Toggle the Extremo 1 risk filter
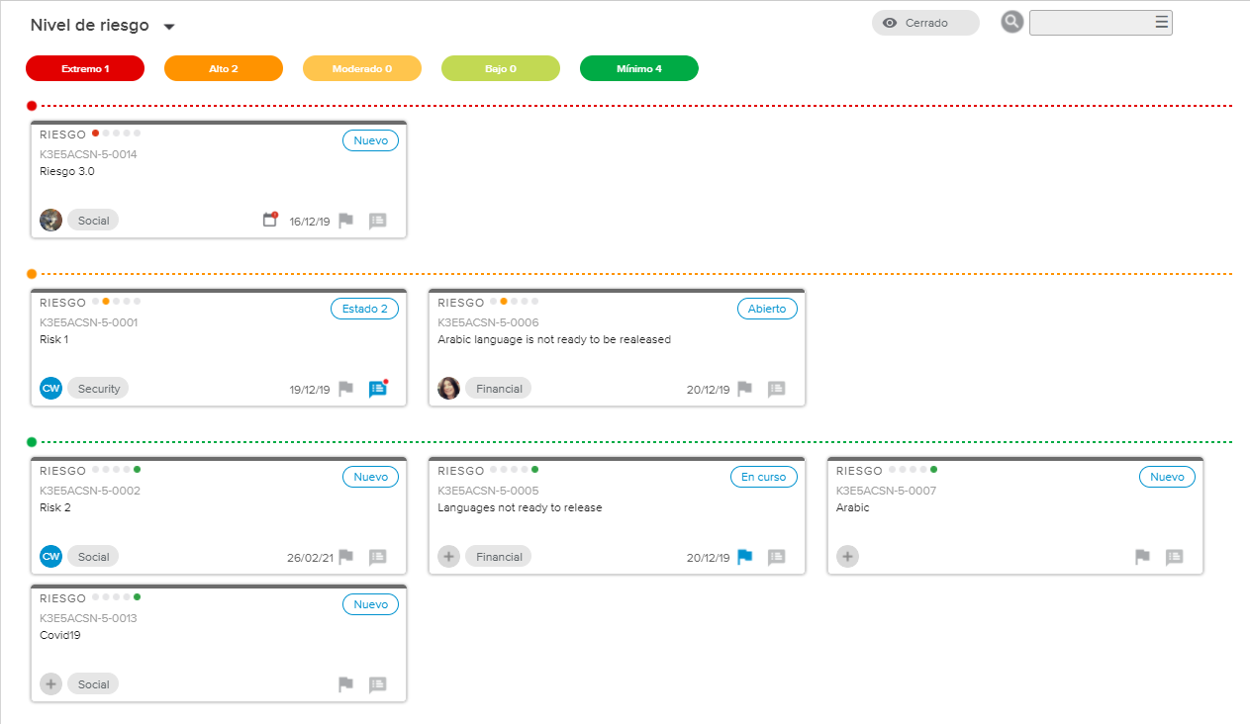1250x724 pixels. [x=85, y=68]
